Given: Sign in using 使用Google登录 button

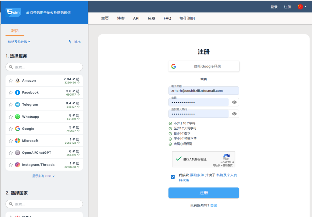Looking at the screenshot, I should click(204, 66).
